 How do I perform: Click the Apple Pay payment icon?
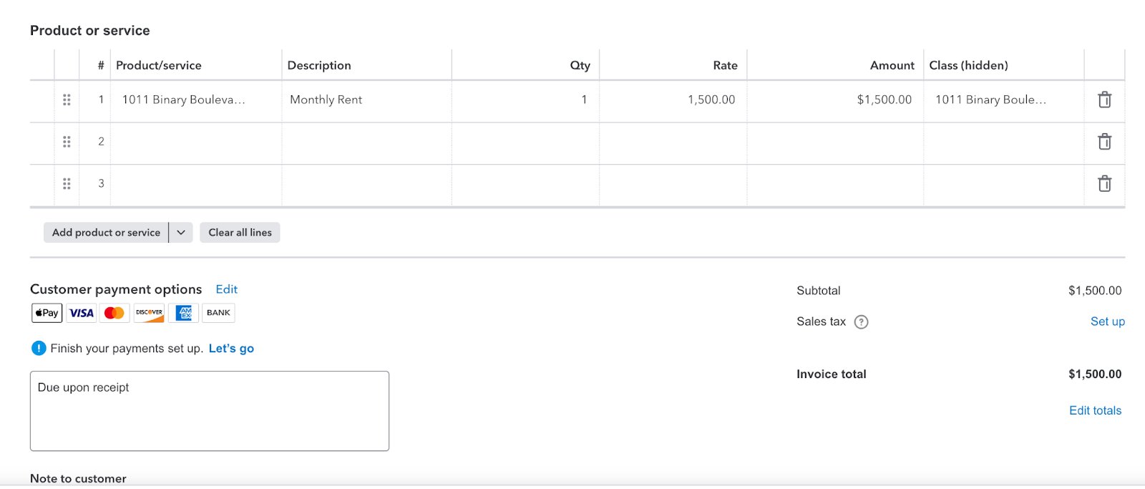tap(47, 313)
